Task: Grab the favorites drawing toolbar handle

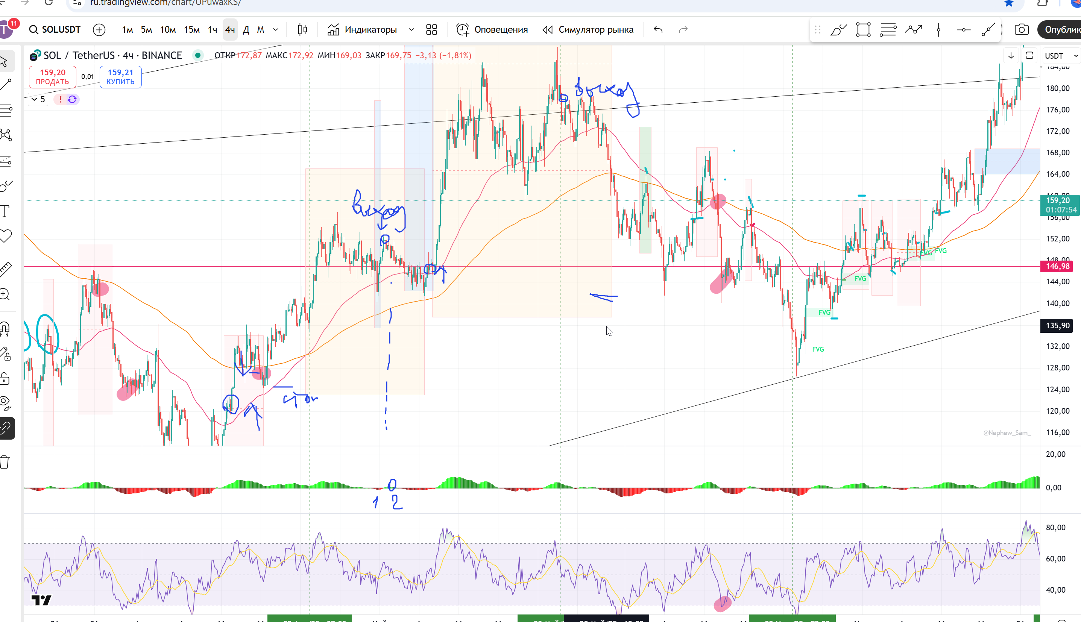Action: coord(817,29)
